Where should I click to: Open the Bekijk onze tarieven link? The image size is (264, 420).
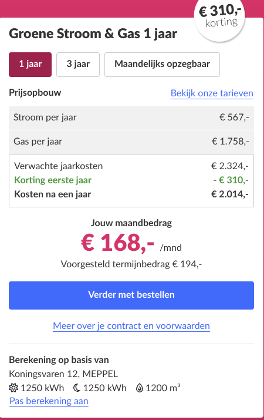point(212,93)
